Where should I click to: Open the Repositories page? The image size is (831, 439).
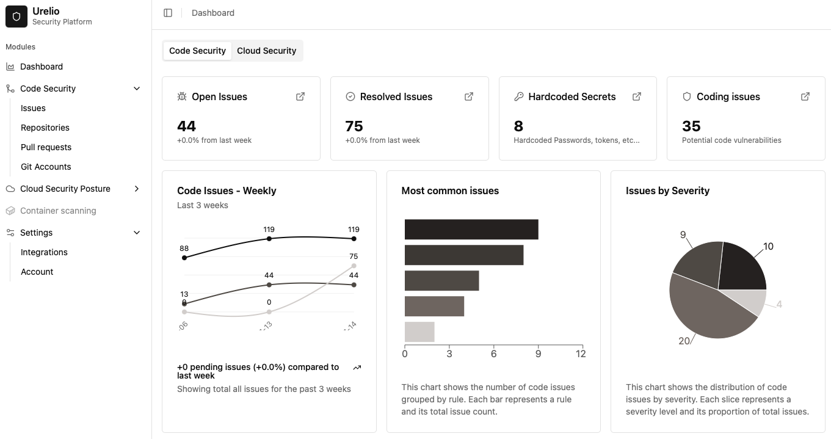(x=45, y=128)
